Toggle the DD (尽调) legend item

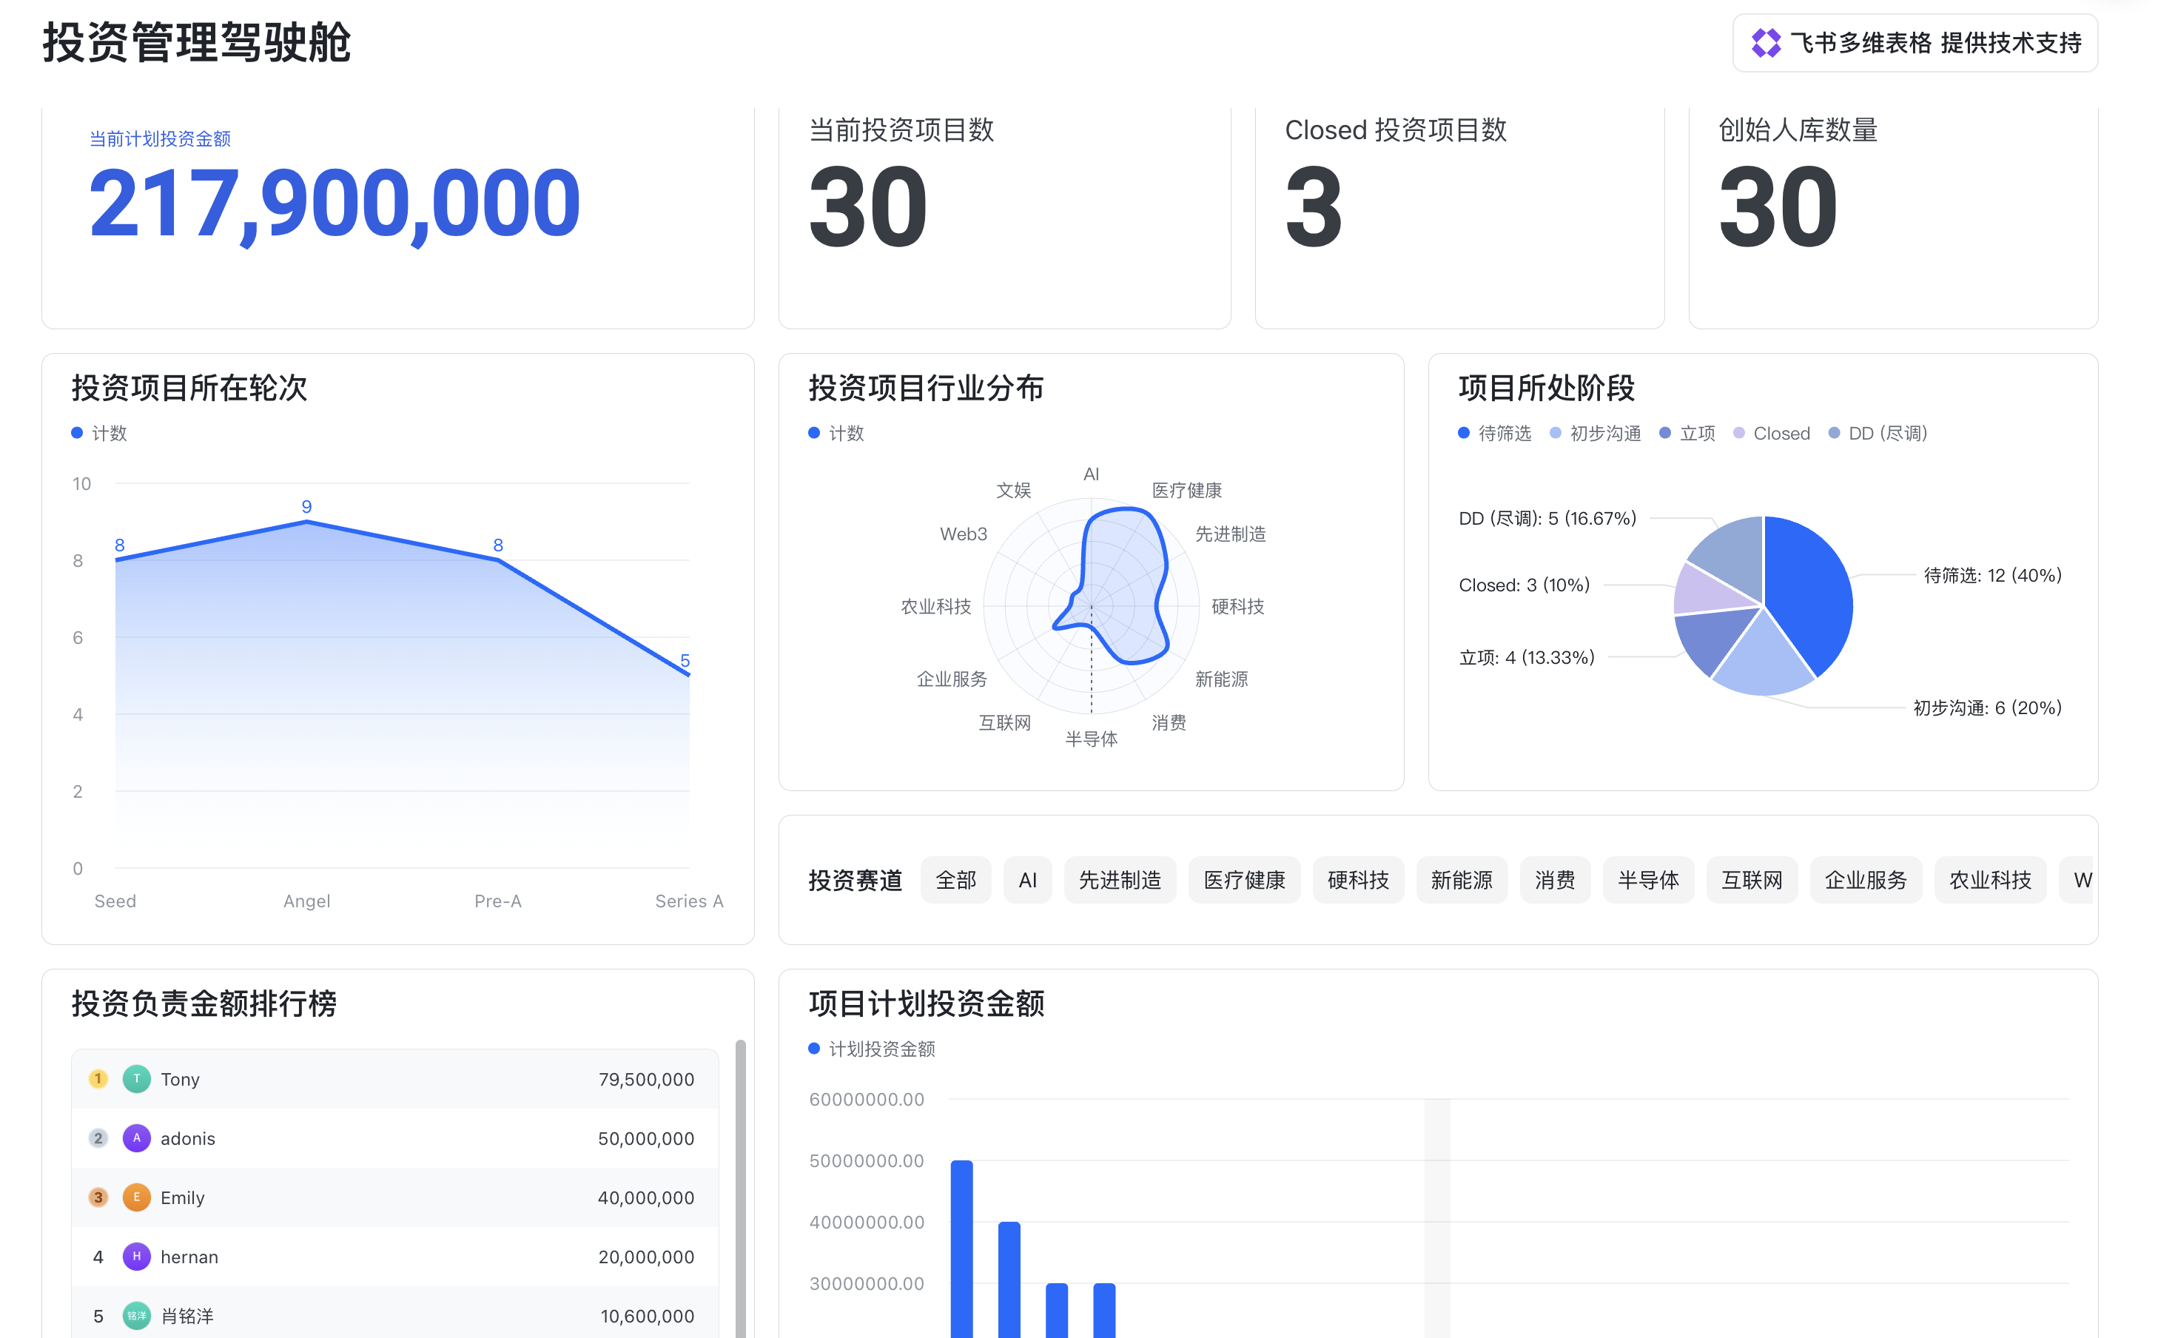pos(1886,434)
